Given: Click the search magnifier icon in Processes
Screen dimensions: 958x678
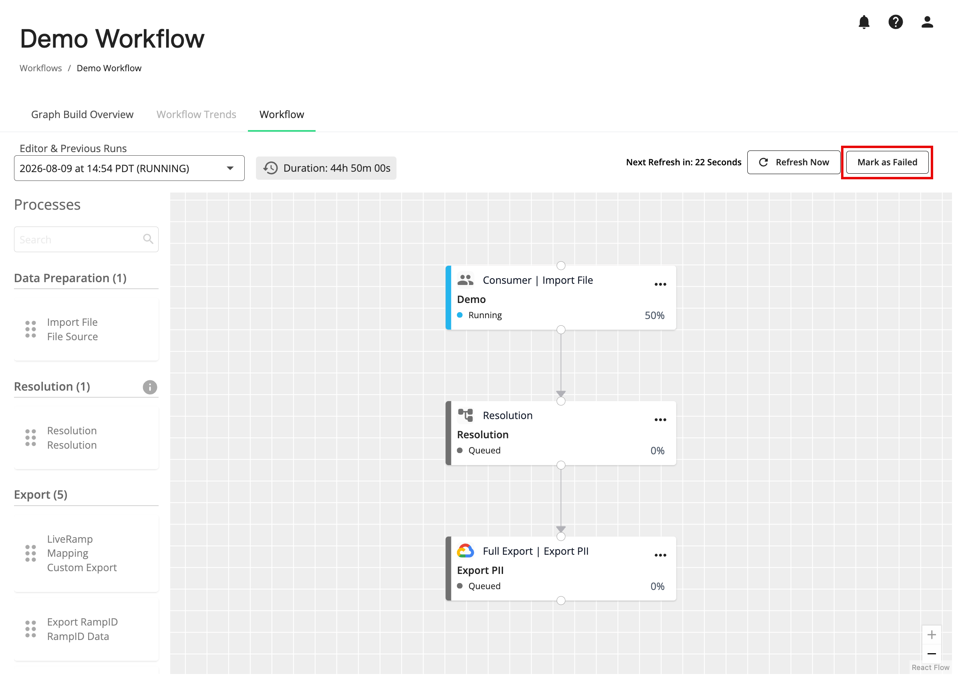Looking at the screenshot, I should (x=148, y=239).
